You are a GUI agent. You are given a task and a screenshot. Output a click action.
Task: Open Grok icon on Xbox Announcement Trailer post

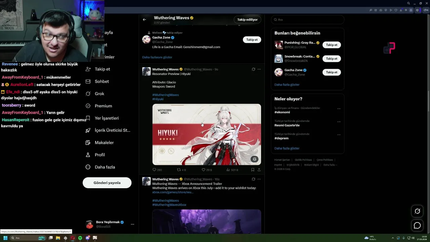point(253,179)
